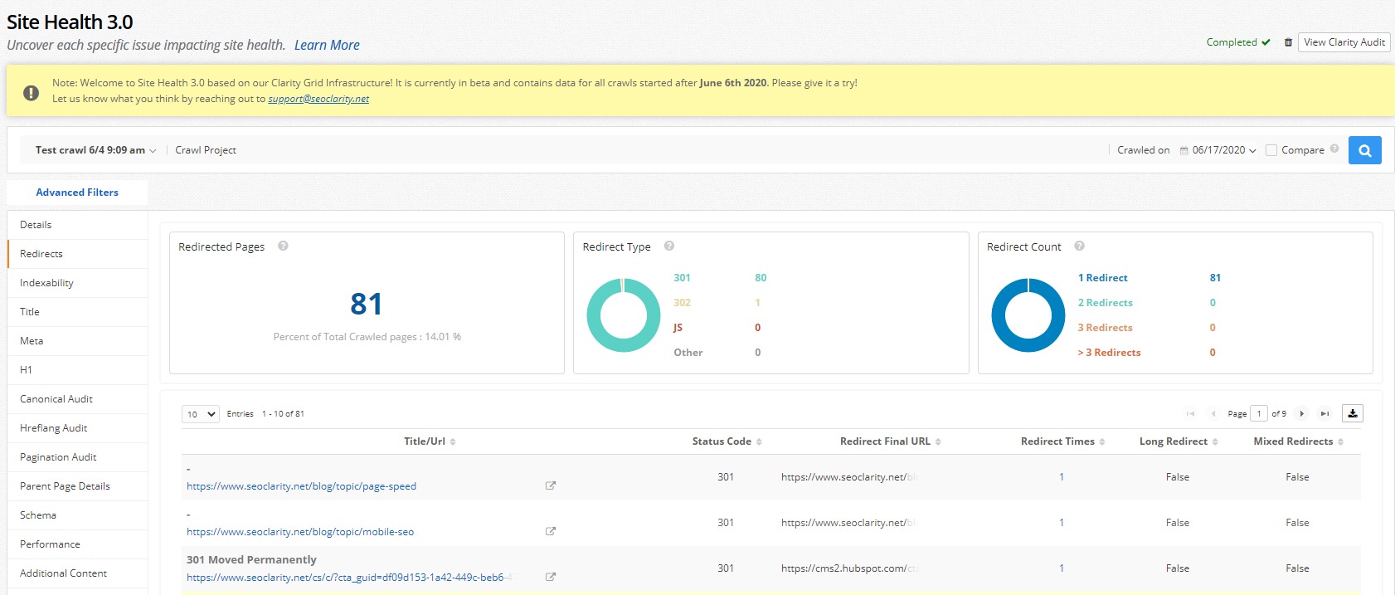
Task: Click the Learn More link
Action: tap(327, 45)
